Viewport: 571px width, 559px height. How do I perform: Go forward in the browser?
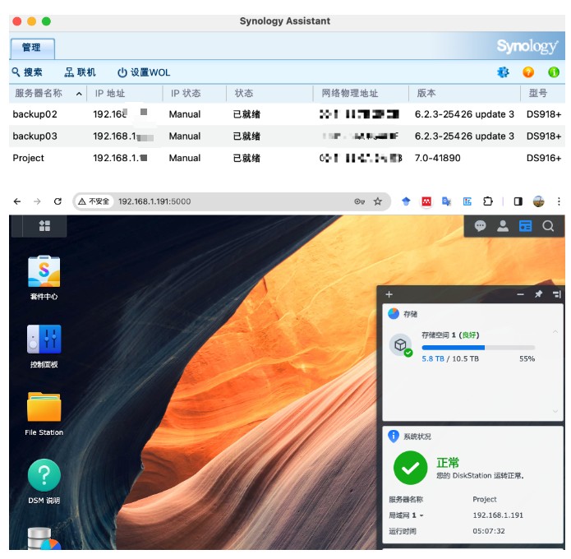37,201
